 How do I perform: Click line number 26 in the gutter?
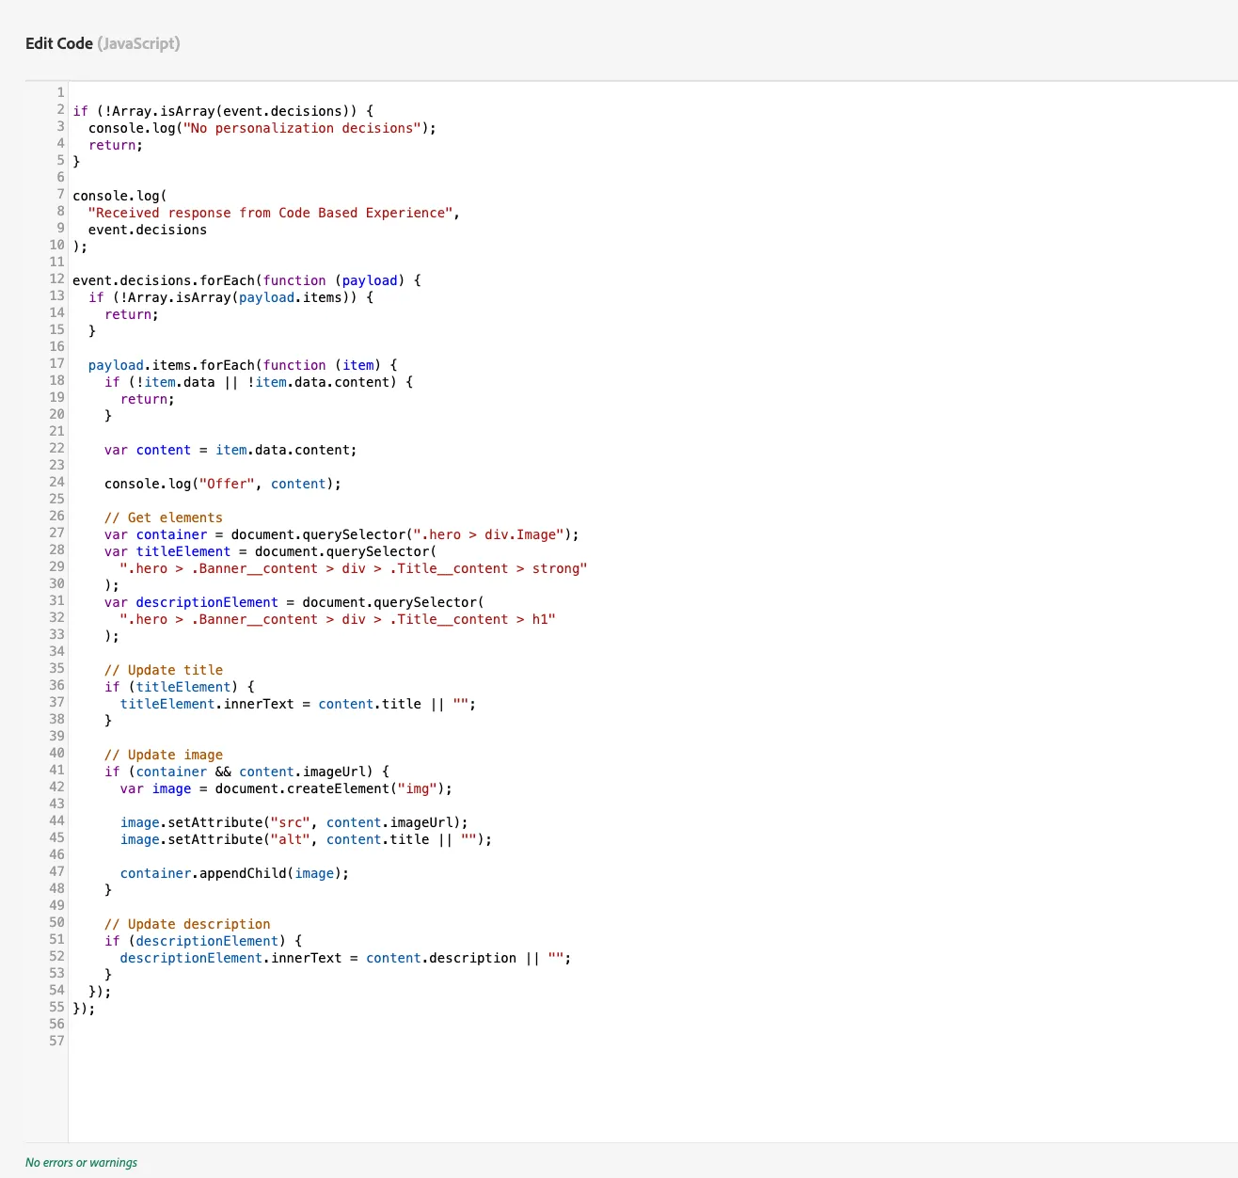[57, 516]
